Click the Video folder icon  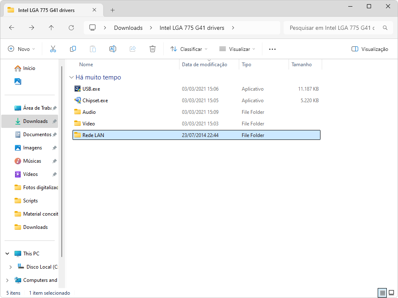click(78, 123)
